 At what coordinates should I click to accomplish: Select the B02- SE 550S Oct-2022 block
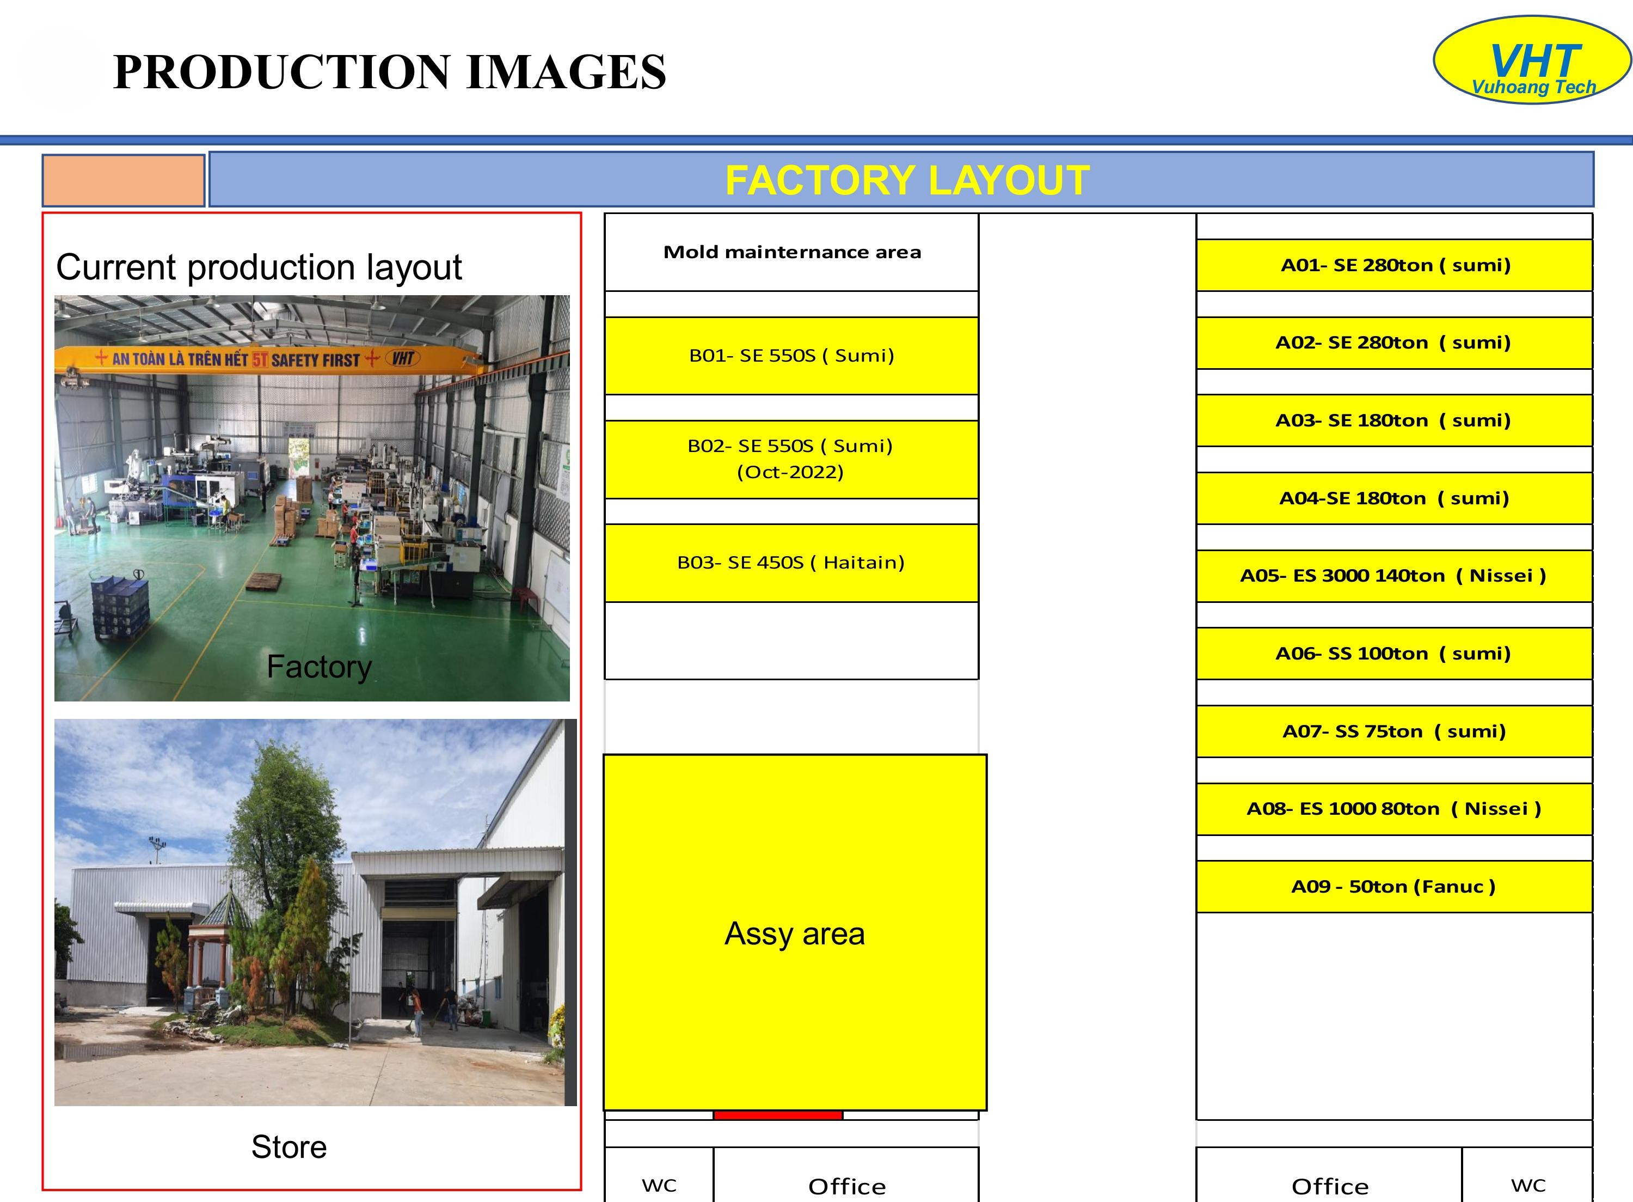[791, 459]
